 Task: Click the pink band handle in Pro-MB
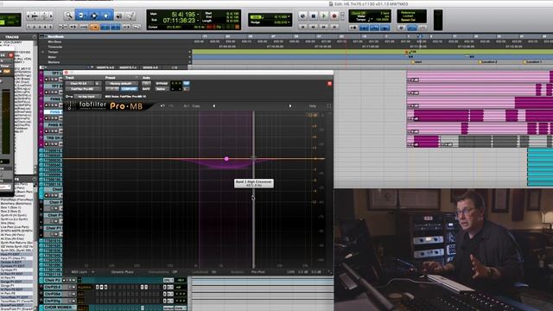point(226,159)
